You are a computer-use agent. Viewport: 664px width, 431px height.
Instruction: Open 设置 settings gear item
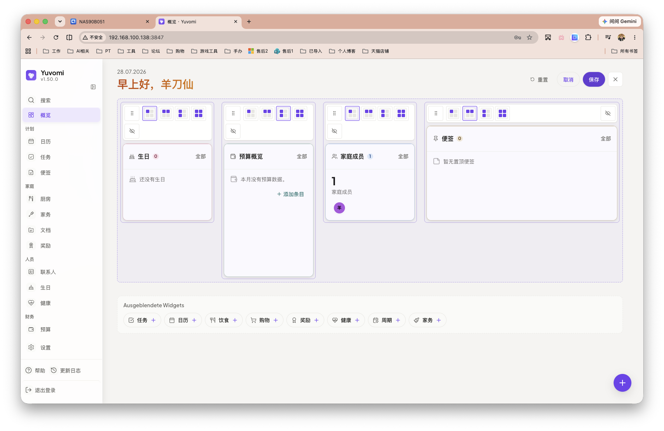[62, 348]
